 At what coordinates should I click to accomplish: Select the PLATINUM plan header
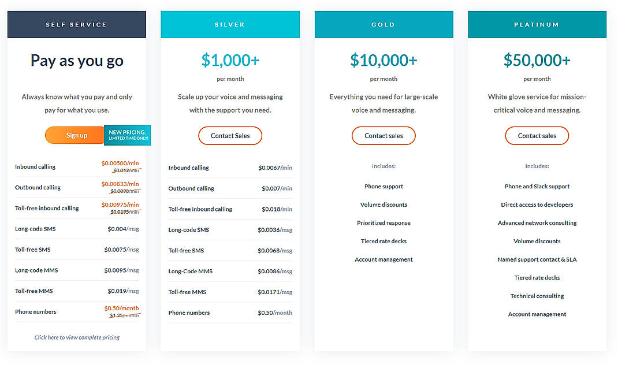(537, 24)
